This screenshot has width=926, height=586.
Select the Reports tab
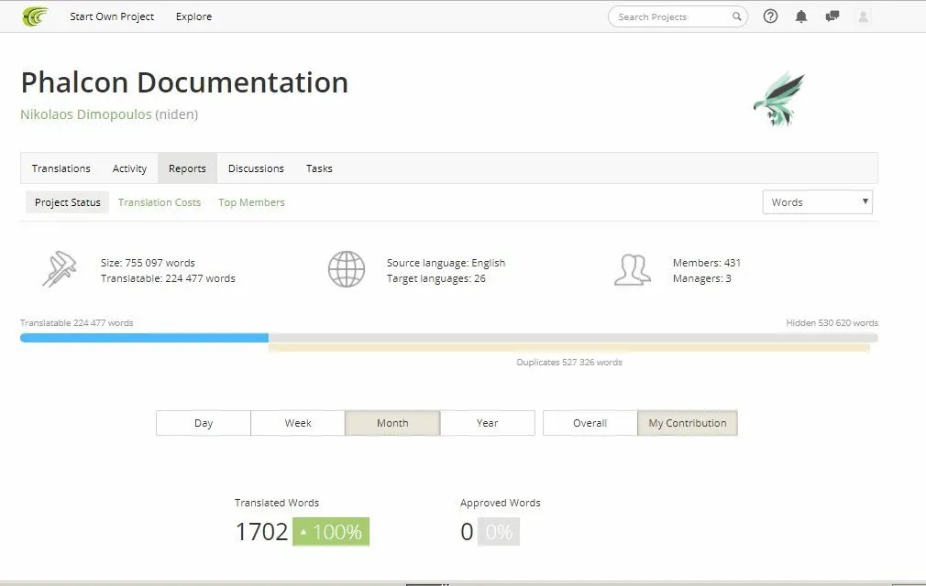pyautogui.click(x=187, y=168)
